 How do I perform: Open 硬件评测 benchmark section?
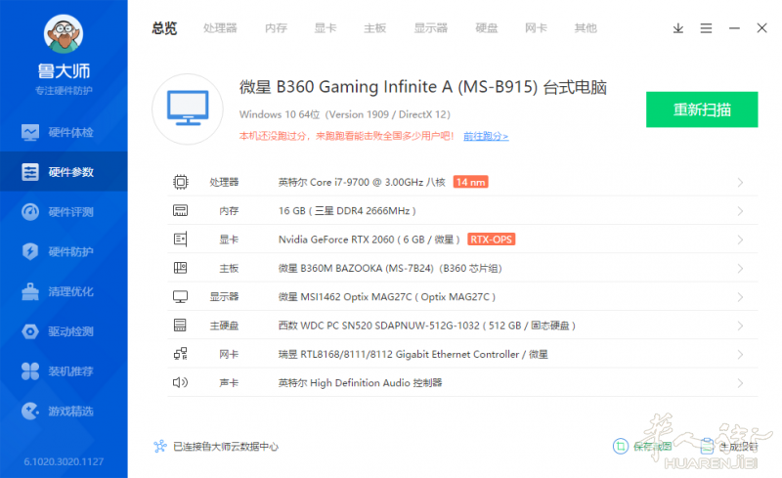tap(64, 211)
